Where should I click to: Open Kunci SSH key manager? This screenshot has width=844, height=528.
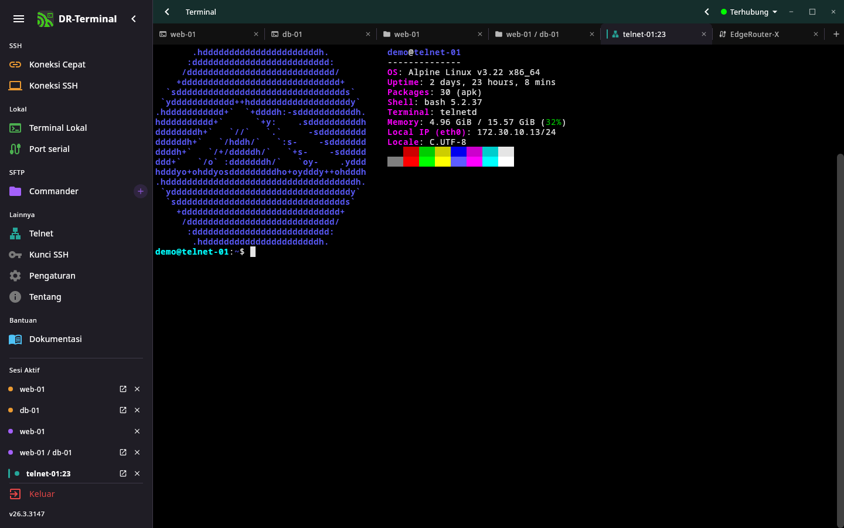click(76, 255)
